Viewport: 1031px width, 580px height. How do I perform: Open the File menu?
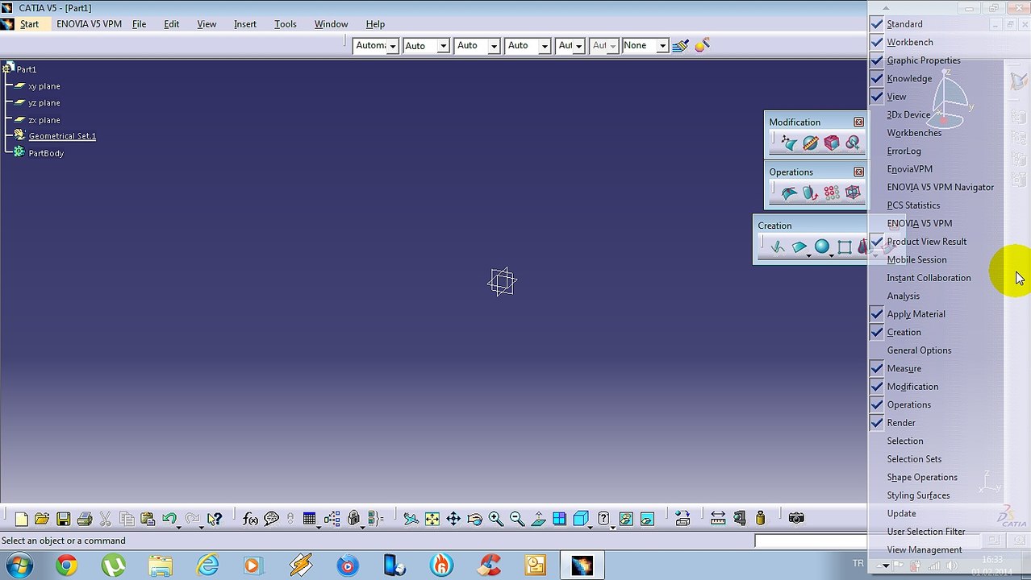[139, 24]
